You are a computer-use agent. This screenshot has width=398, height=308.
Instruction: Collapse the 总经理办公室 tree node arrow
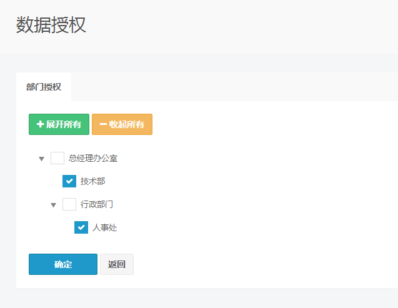pos(41,159)
